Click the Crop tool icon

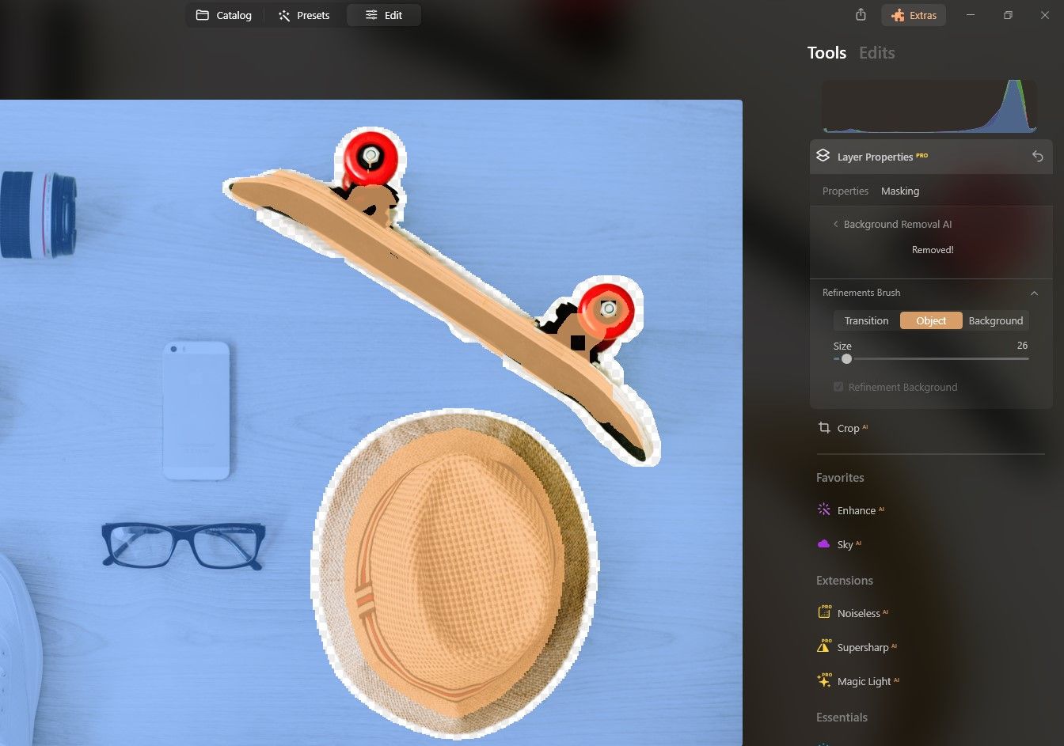pos(824,428)
